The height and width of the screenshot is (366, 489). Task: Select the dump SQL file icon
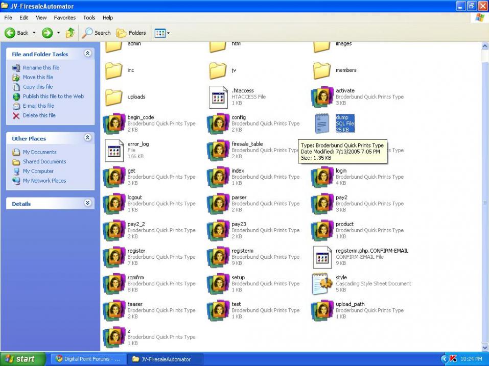322,124
